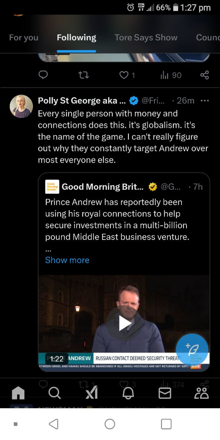Viewport: 220px width, 440px height.
Task: Like the top post with heart icon
Action: pyautogui.click(x=124, y=75)
